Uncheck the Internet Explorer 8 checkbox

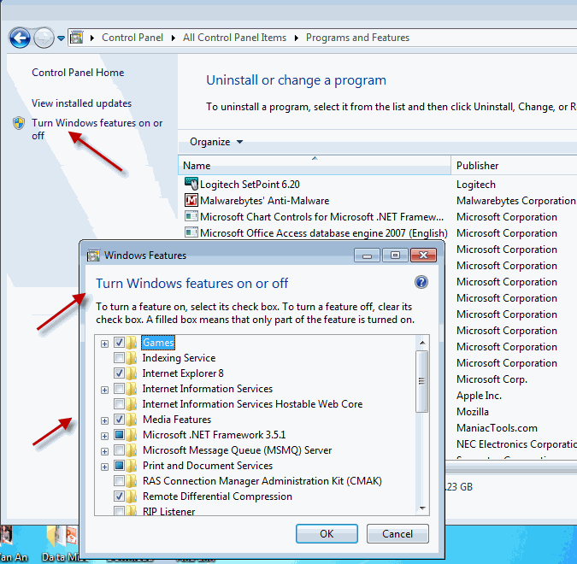[x=119, y=373]
